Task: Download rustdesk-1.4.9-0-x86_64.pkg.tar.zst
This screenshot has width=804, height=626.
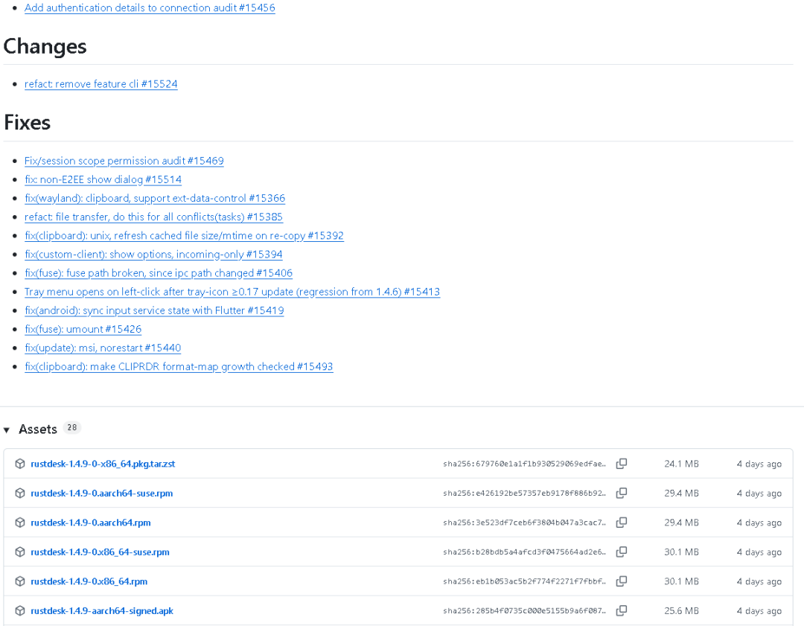Action: [x=103, y=464]
